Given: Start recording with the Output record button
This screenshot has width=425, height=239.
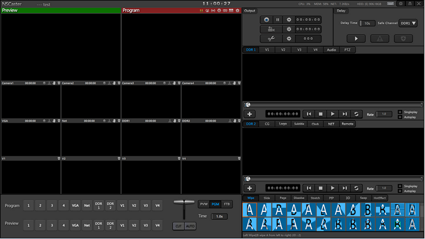Looking at the screenshot, I should click(x=267, y=20).
